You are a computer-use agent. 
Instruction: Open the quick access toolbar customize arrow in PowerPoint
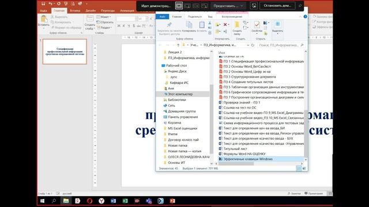pos(86,3)
